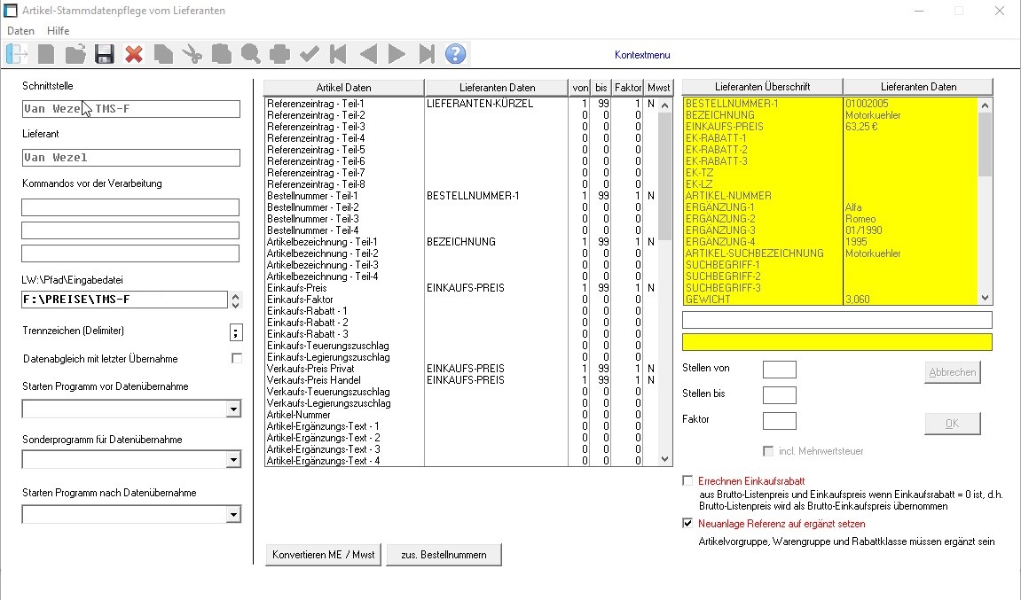Click the red X delete icon

point(134,54)
